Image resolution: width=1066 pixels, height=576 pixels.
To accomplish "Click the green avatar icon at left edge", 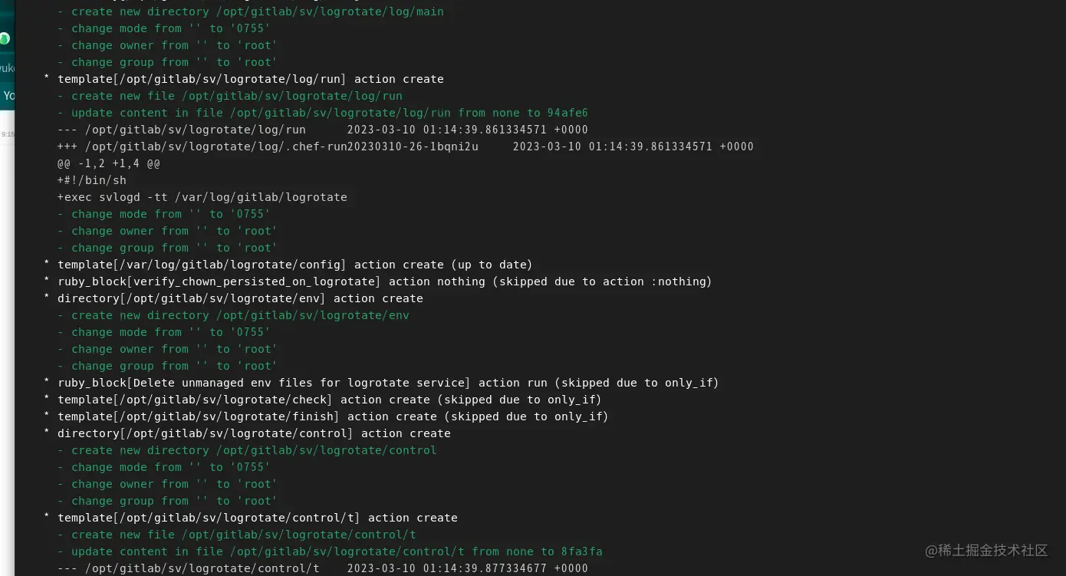I will point(5,38).
